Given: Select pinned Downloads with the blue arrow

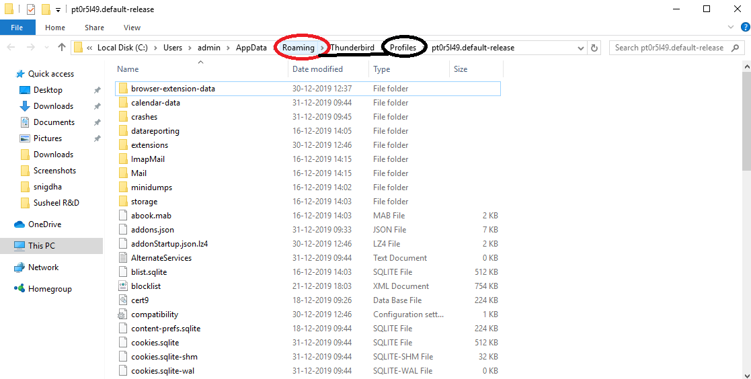Looking at the screenshot, I should [x=53, y=106].
